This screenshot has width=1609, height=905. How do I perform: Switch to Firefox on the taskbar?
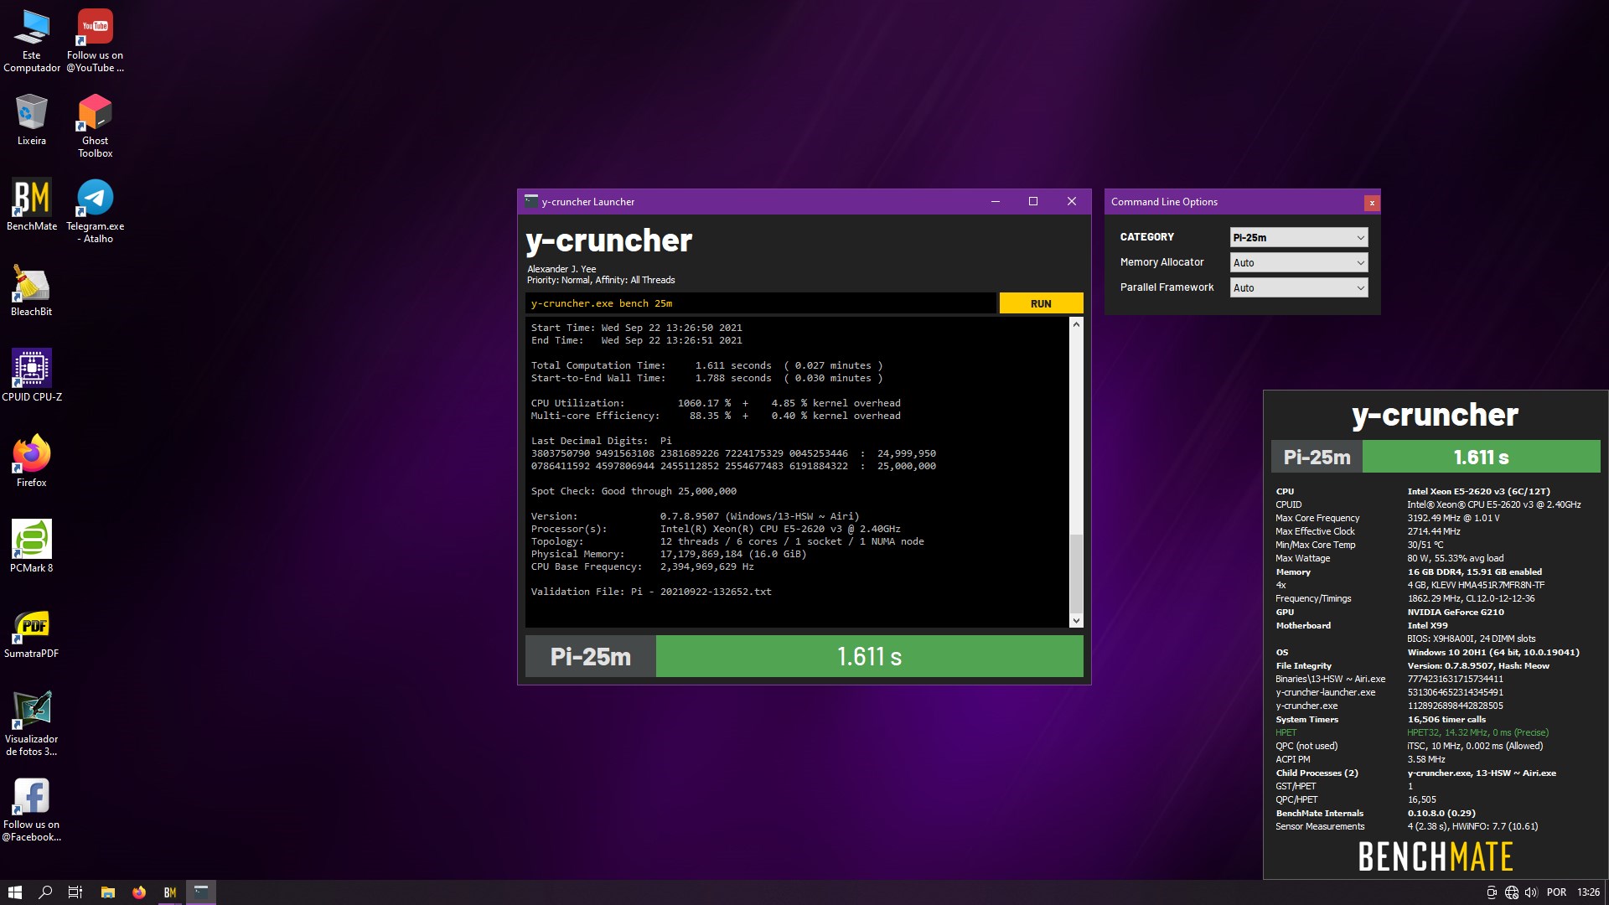click(139, 892)
